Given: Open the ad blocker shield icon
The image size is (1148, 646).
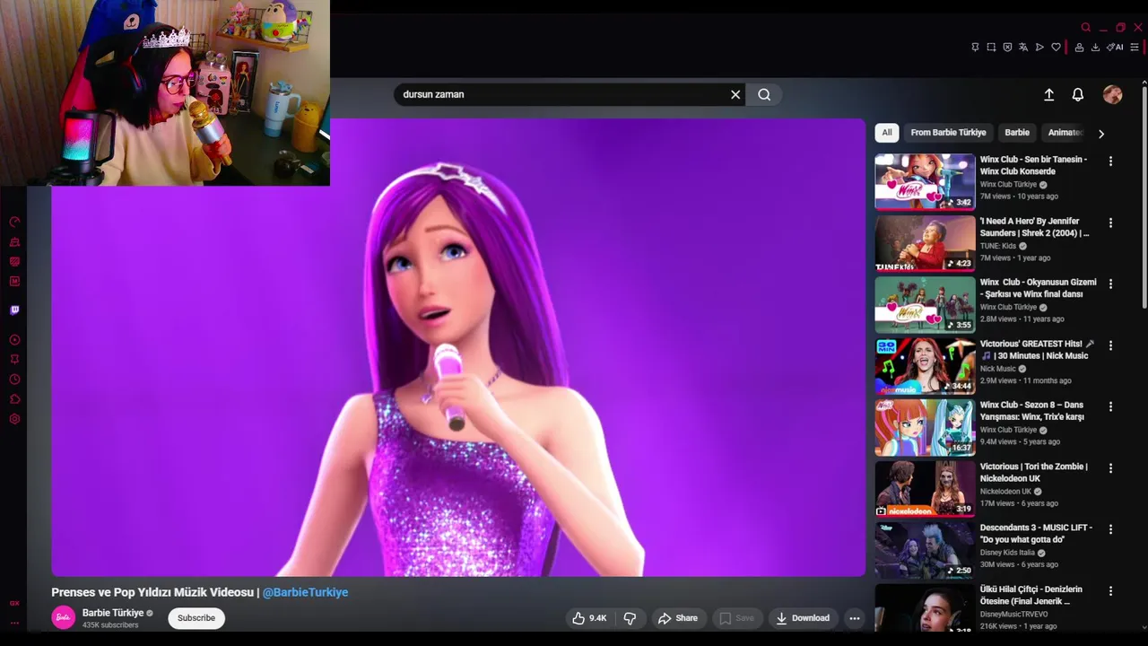Looking at the screenshot, I should click(x=1007, y=48).
